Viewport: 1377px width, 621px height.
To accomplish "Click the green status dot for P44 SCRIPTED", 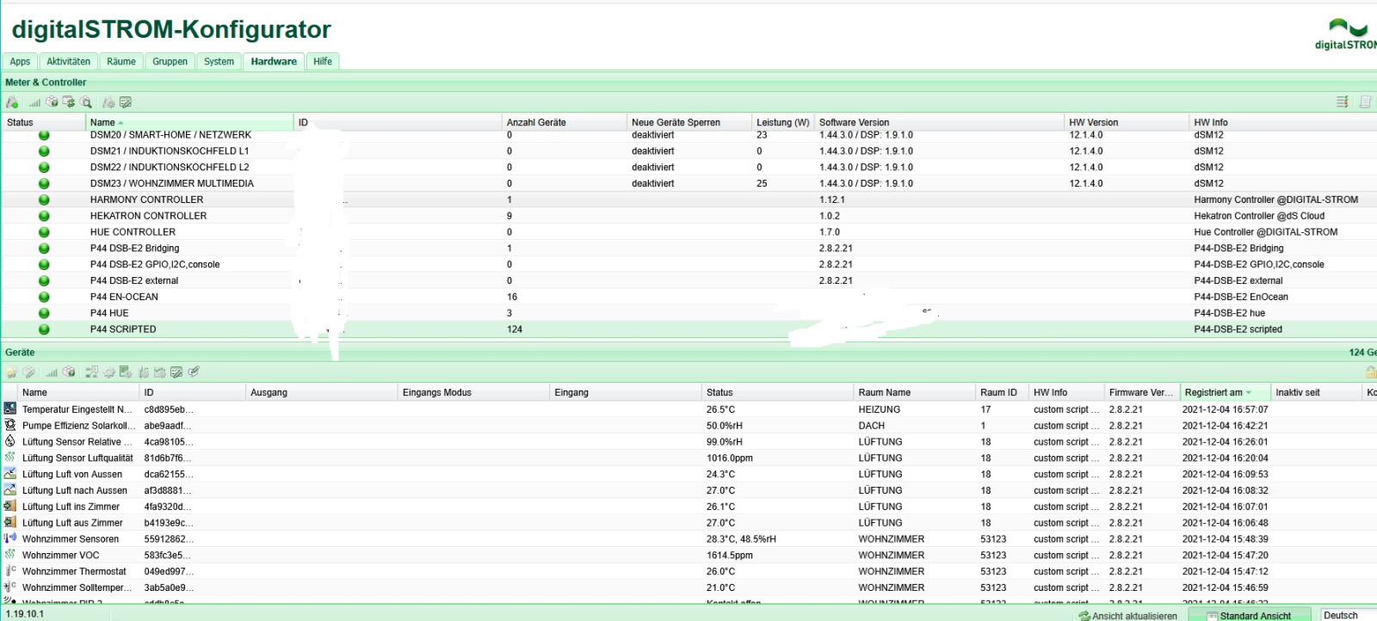I will (44, 329).
